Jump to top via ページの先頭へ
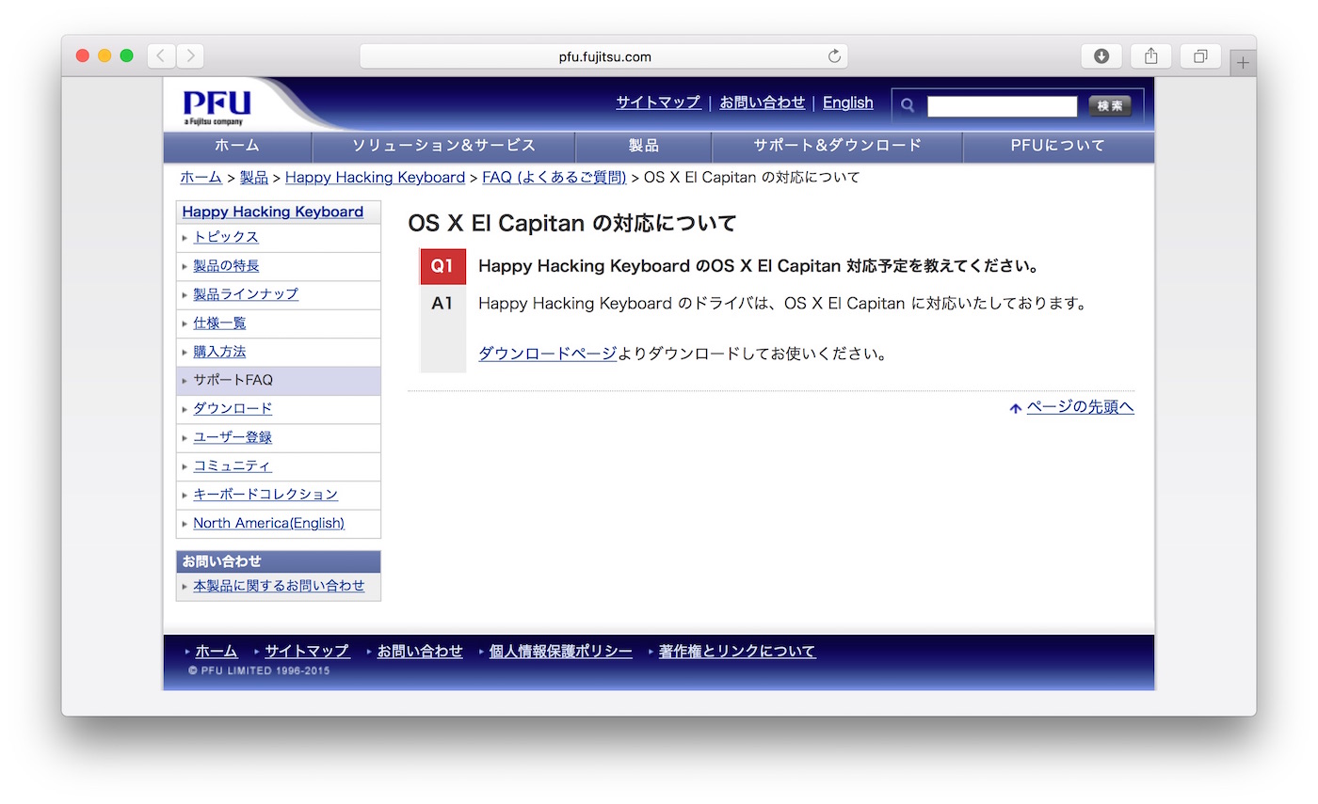The height and width of the screenshot is (804, 1318). point(1080,407)
